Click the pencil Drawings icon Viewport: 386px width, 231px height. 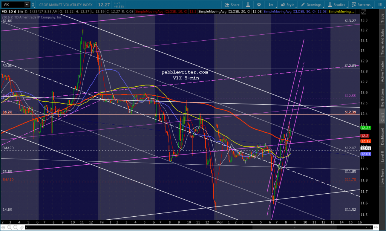click(303, 5)
